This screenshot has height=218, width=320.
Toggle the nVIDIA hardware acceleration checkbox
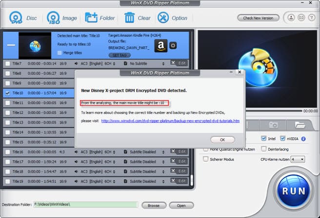click(282, 138)
